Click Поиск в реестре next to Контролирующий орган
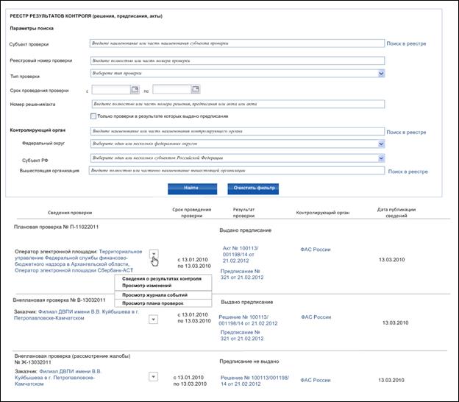The image size is (459, 402). coord(406,133)
